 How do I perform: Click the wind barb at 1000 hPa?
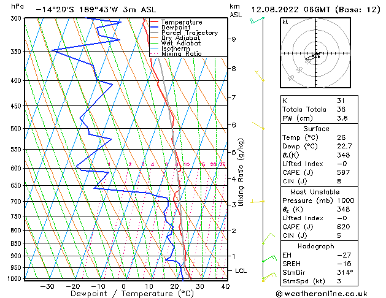click(269, 277)
